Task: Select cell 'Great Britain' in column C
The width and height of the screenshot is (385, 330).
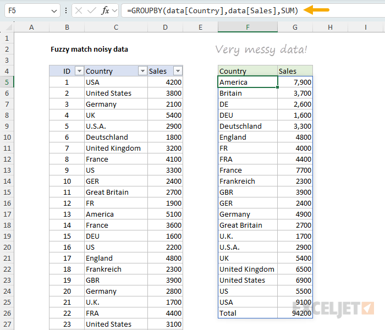Action: [x=116, y=193]
